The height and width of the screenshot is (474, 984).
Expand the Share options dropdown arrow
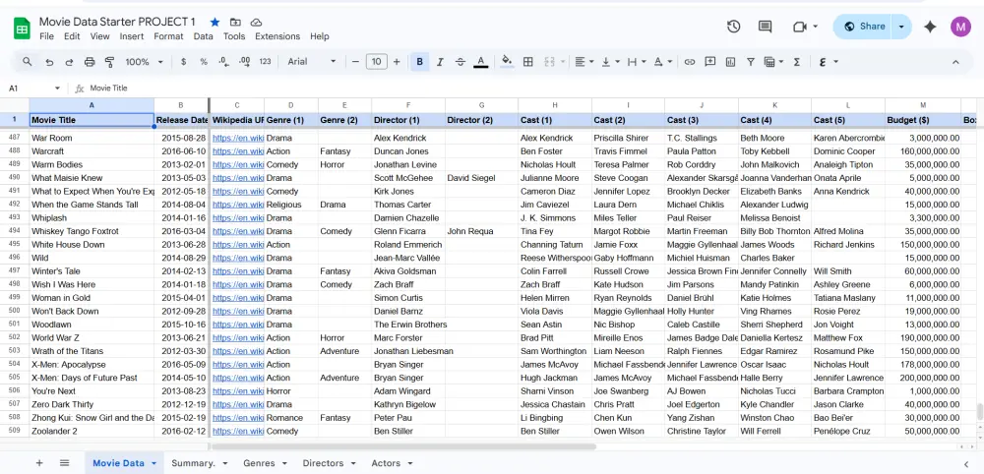pyautogui.click(x=901, y=27)
